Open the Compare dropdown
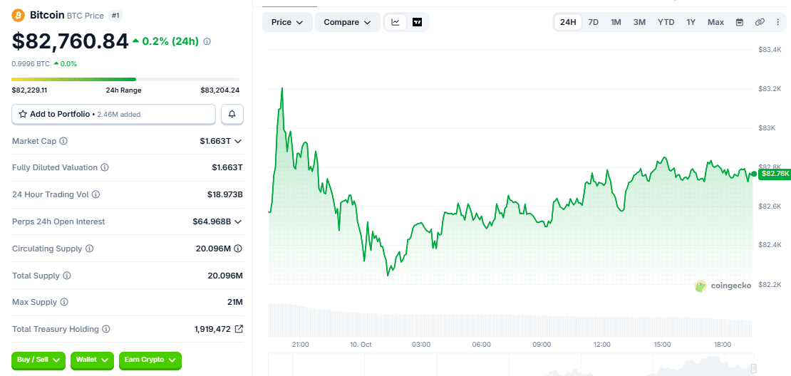The image size is (791, 376). coord(348,22)
